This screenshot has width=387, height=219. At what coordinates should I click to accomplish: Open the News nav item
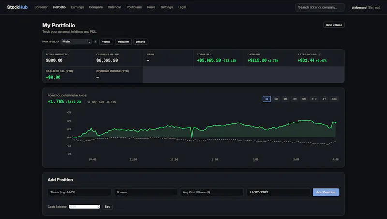tap(151, 7)
